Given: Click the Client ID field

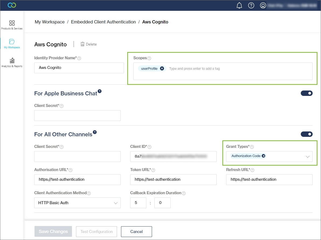Looking at the screenshot, I should 173,156.
